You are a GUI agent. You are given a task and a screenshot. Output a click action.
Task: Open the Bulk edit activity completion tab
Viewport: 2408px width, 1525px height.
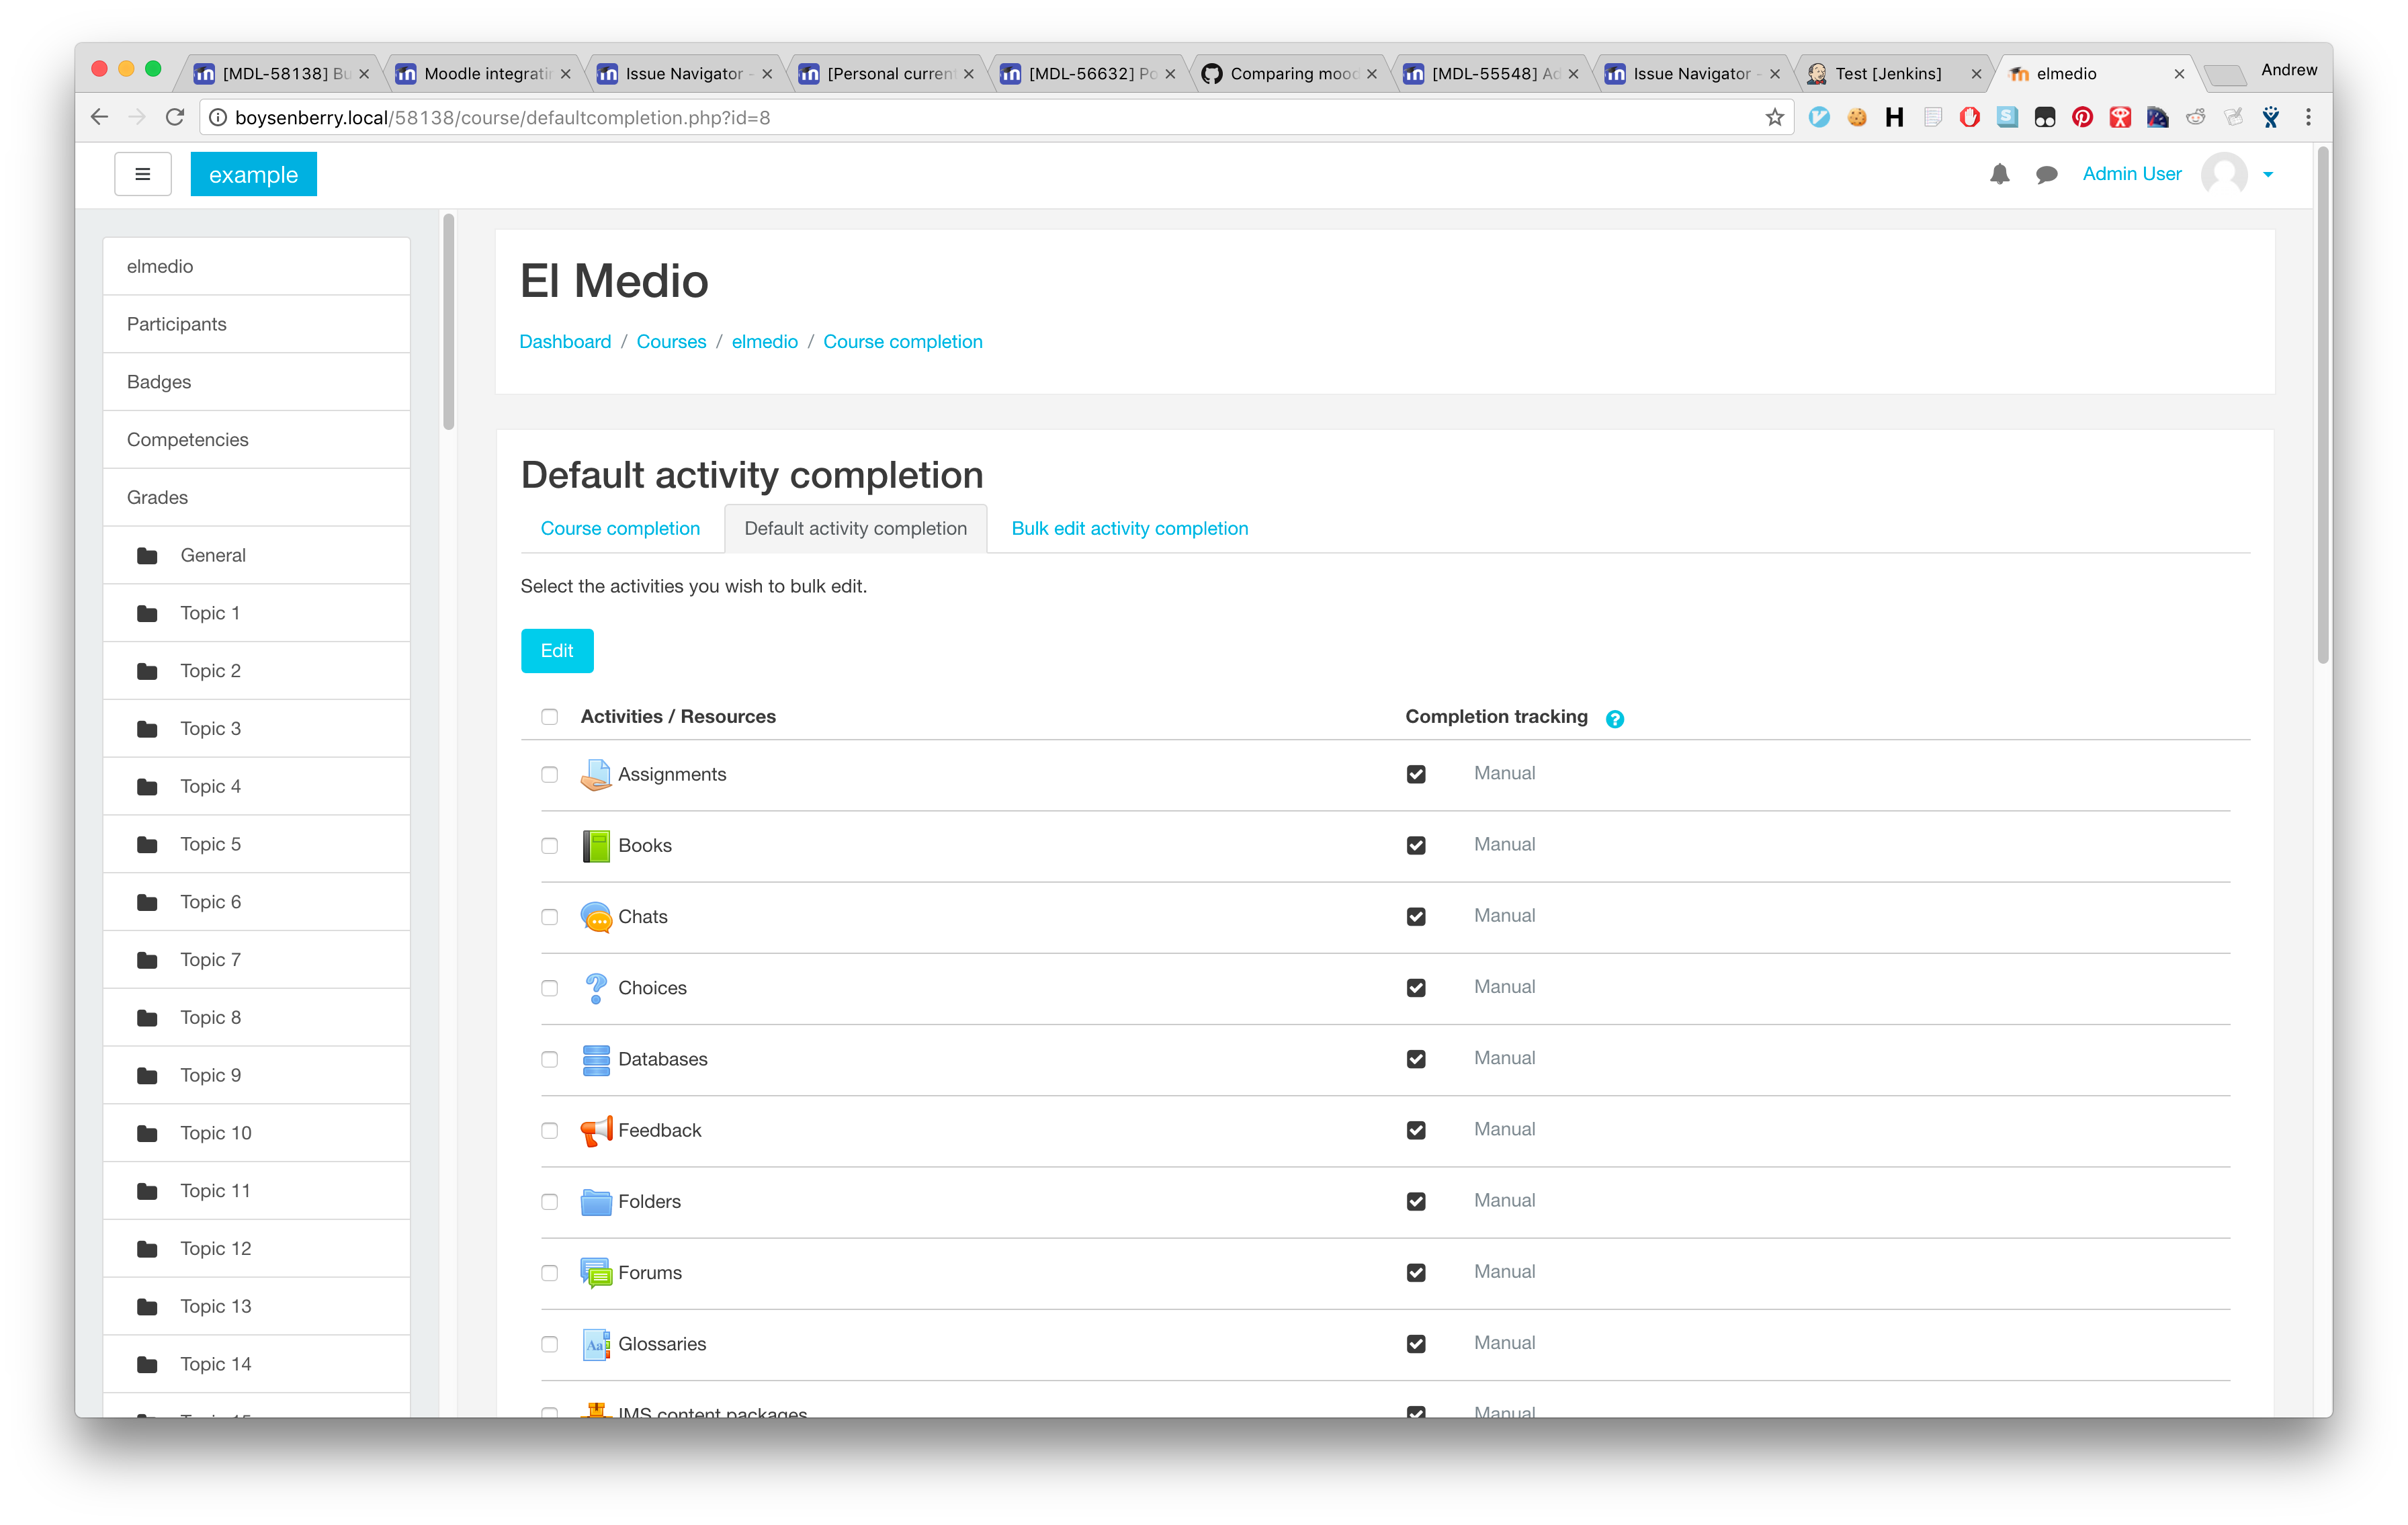(1129, 528)
